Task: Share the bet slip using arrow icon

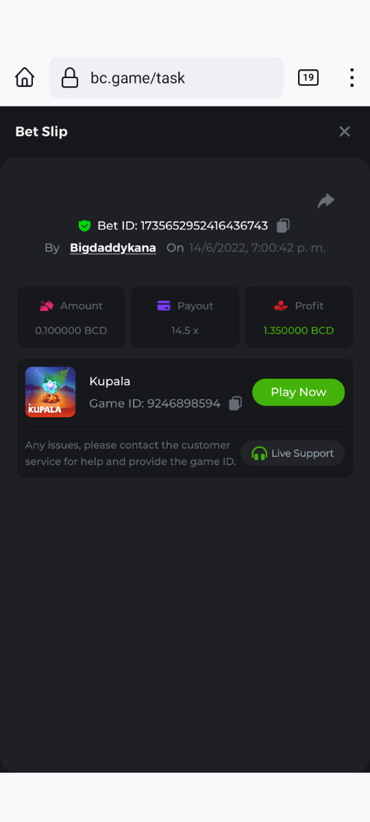Action: (326, 201)
